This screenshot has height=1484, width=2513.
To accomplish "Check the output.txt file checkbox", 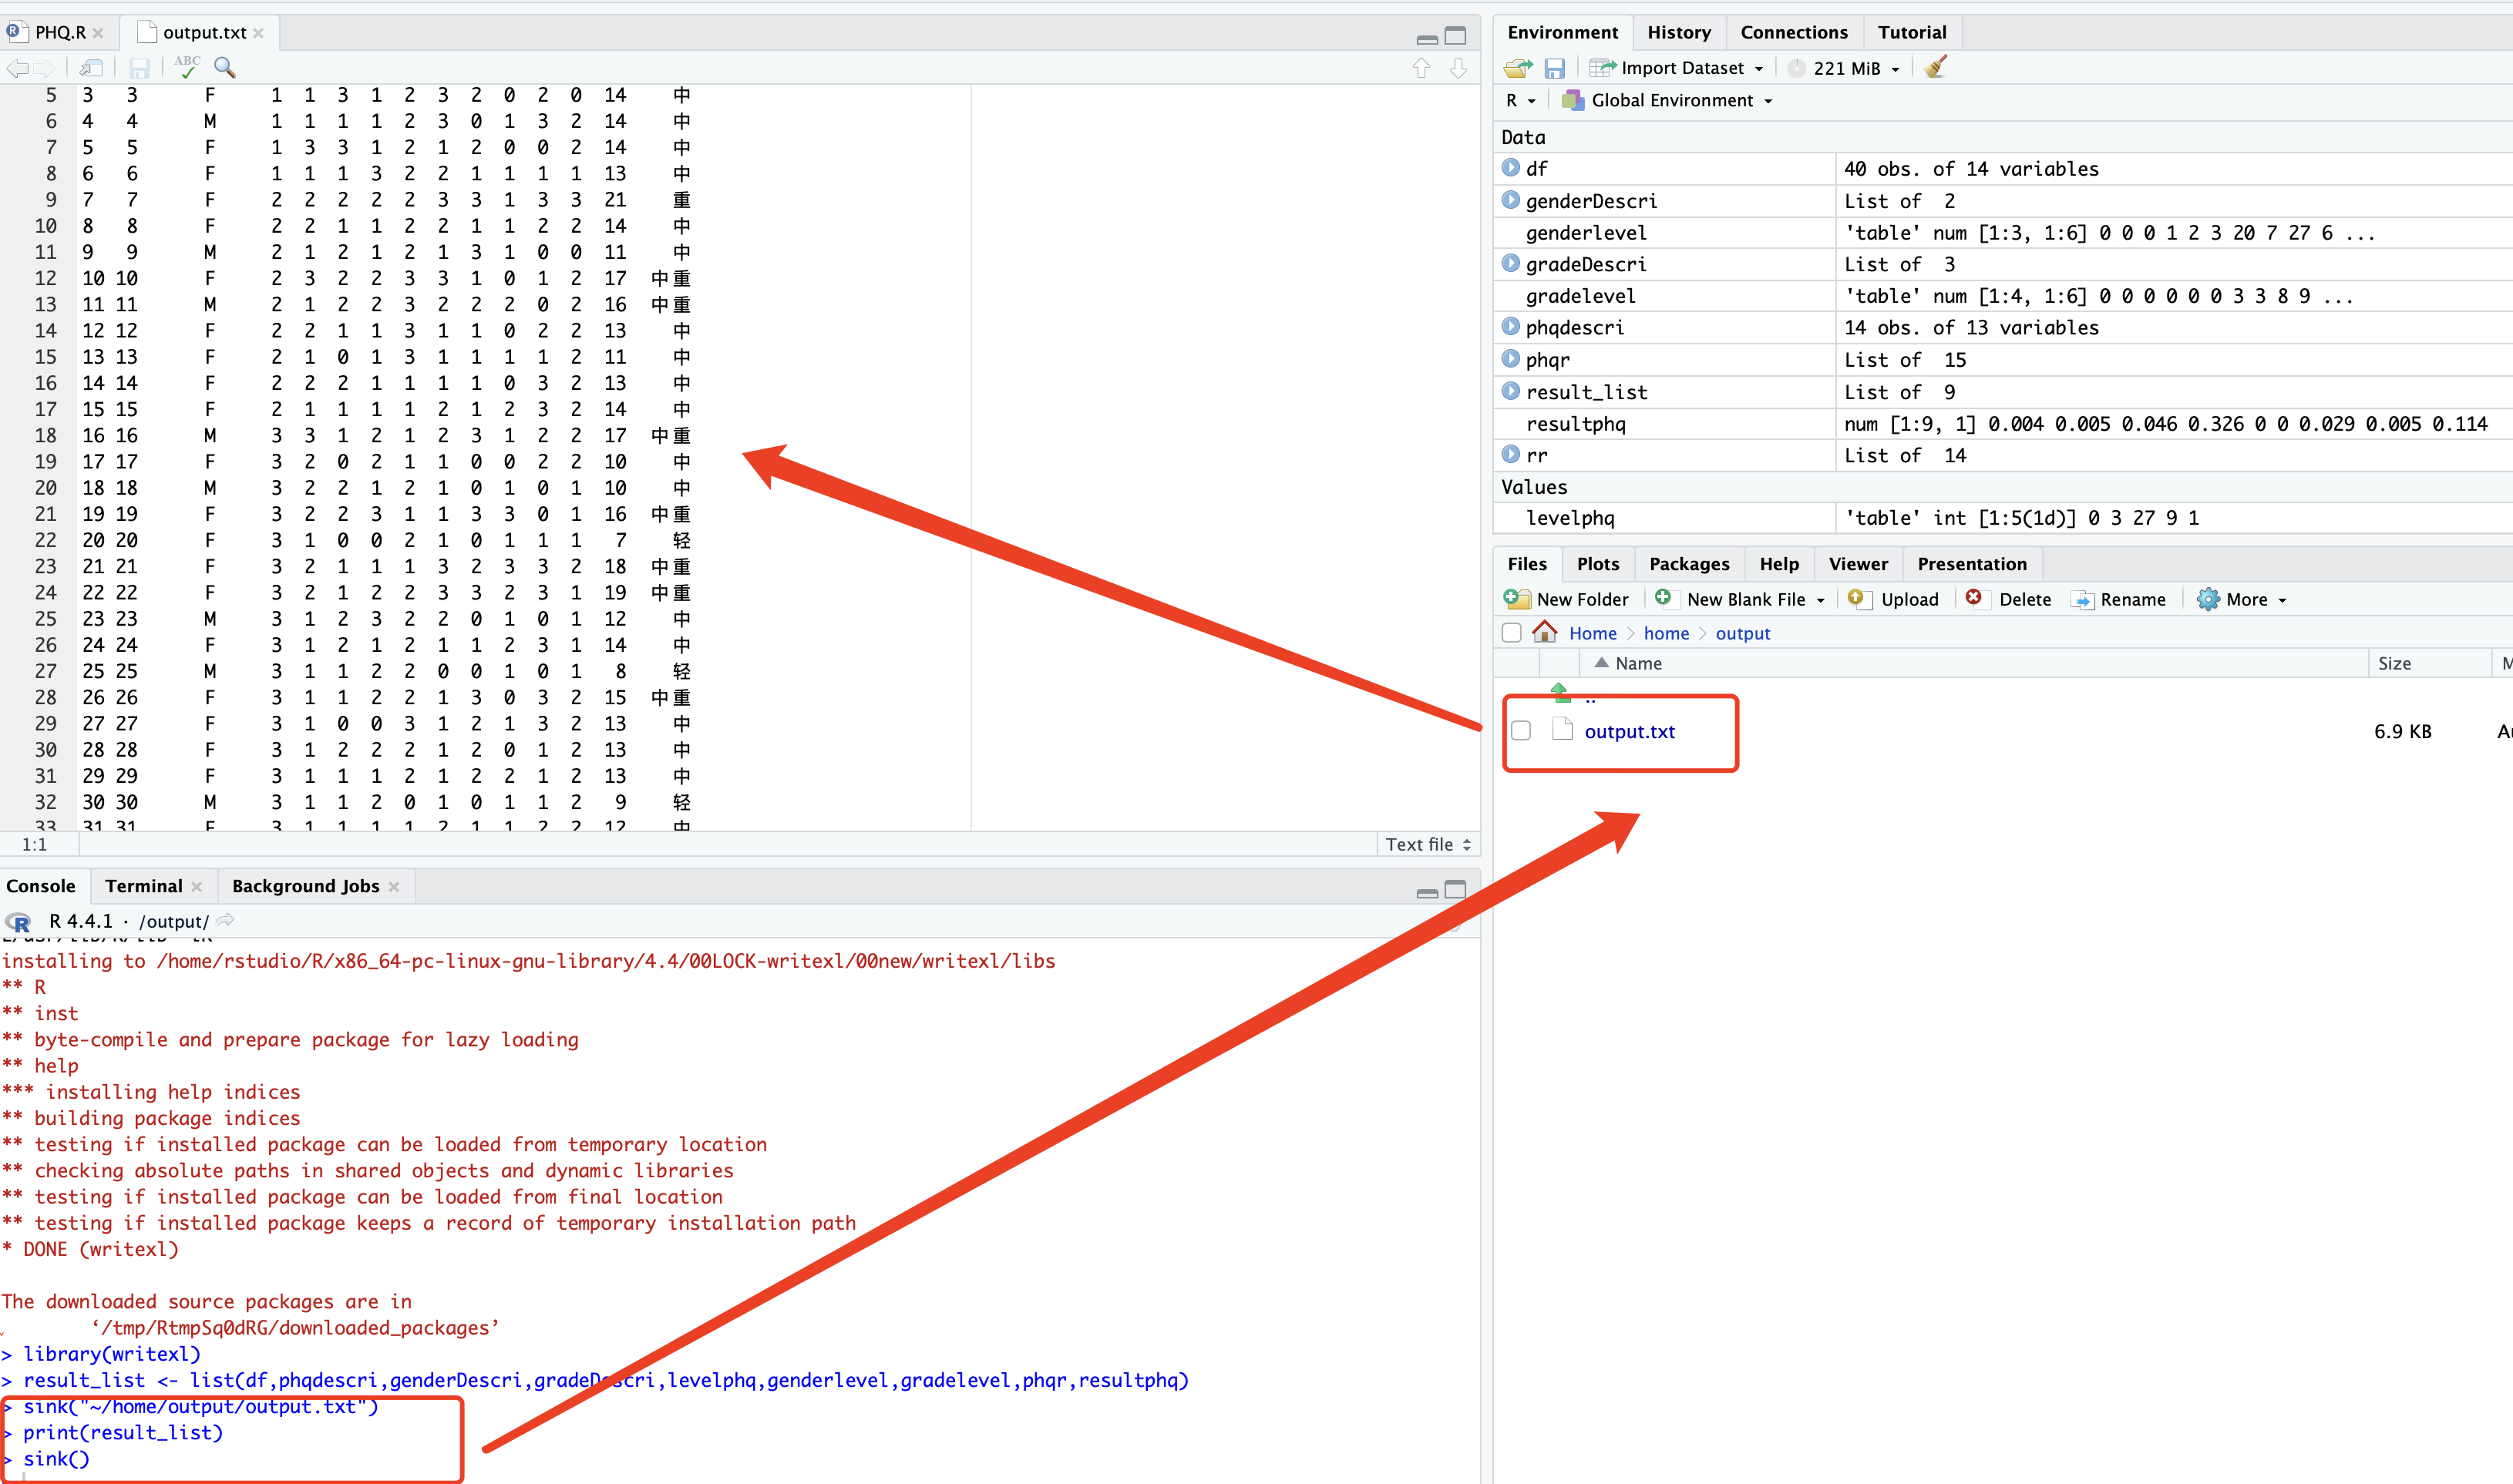I will (x=1521, y=730).
